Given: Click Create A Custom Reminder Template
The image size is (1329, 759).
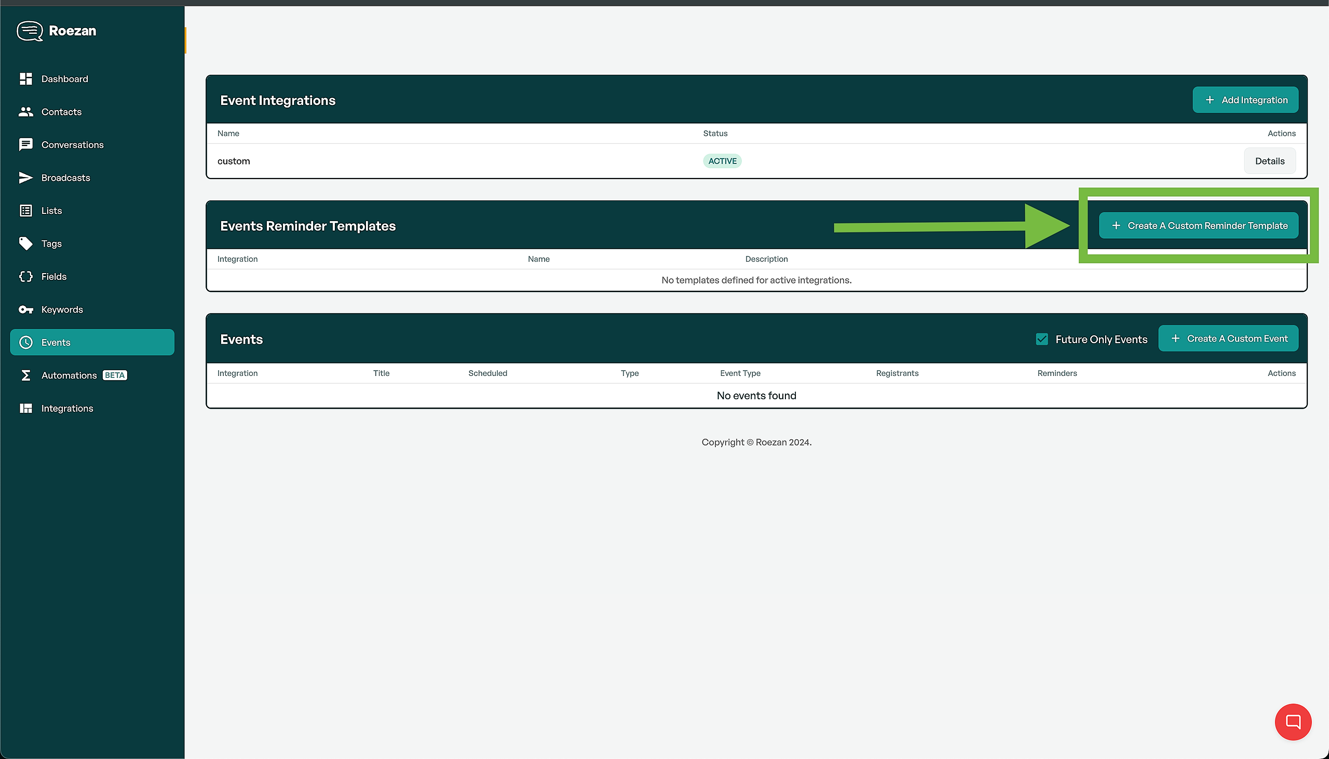Looking at the screenshot, I should [x=1198, y=226].
